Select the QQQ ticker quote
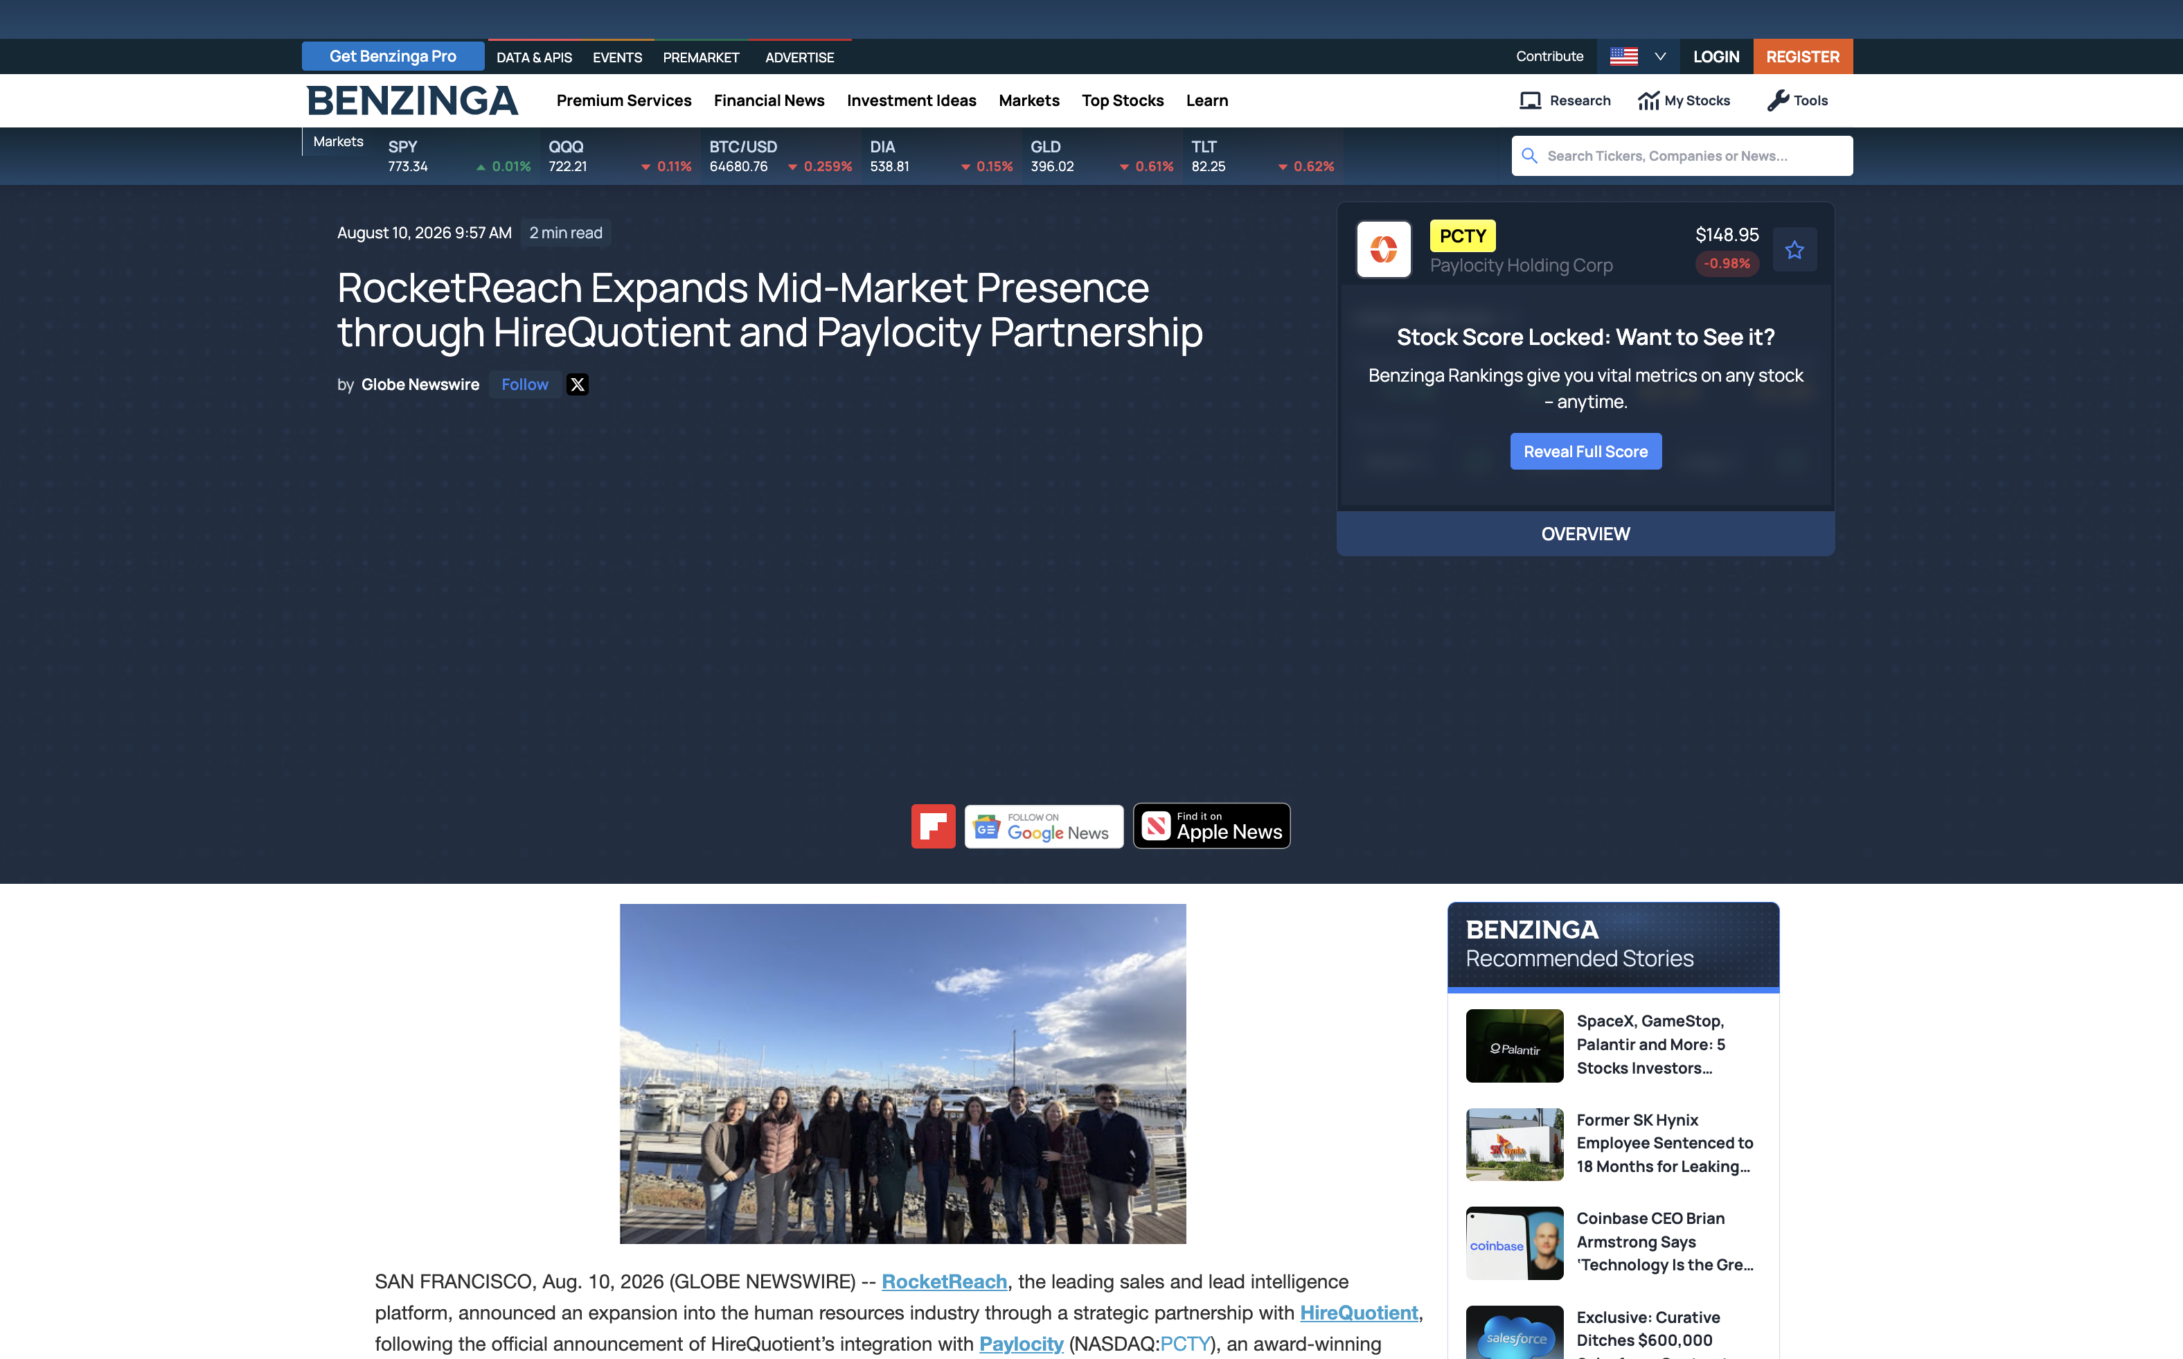2183x1359 pixels. tap(620, 157)
